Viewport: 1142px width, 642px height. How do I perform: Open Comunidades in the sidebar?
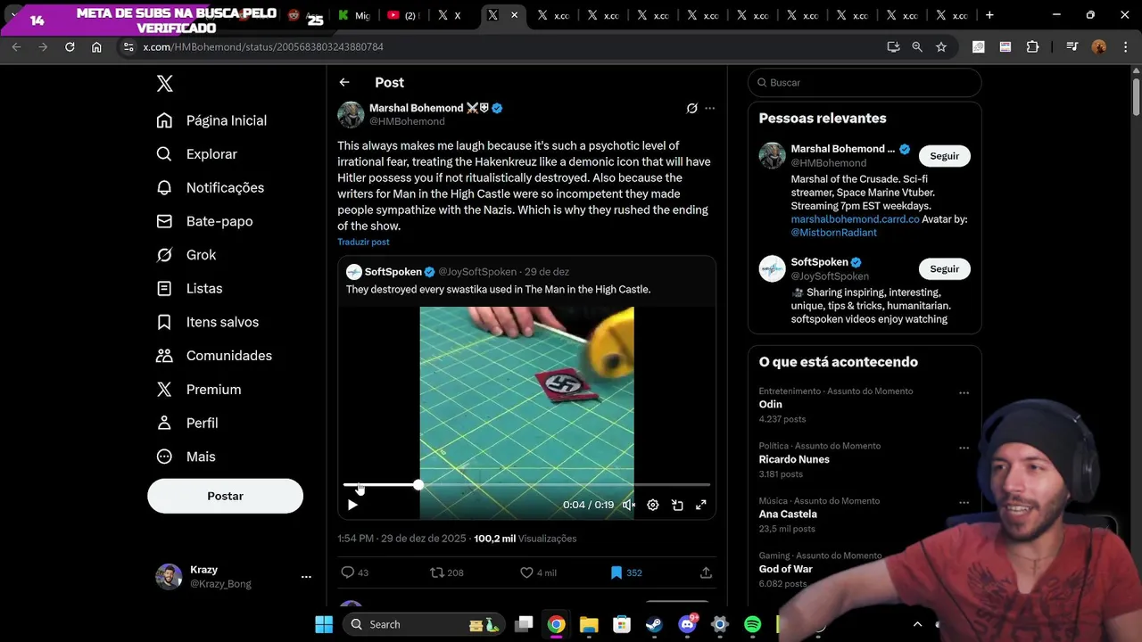point(214,356)
